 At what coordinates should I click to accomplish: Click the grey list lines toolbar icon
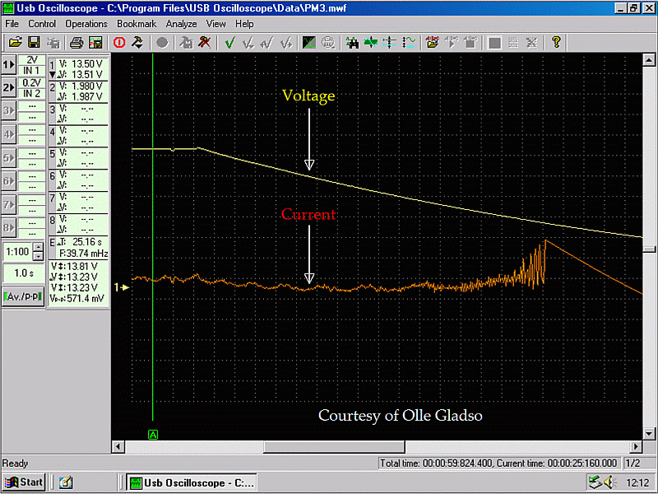tap(513, 43)
